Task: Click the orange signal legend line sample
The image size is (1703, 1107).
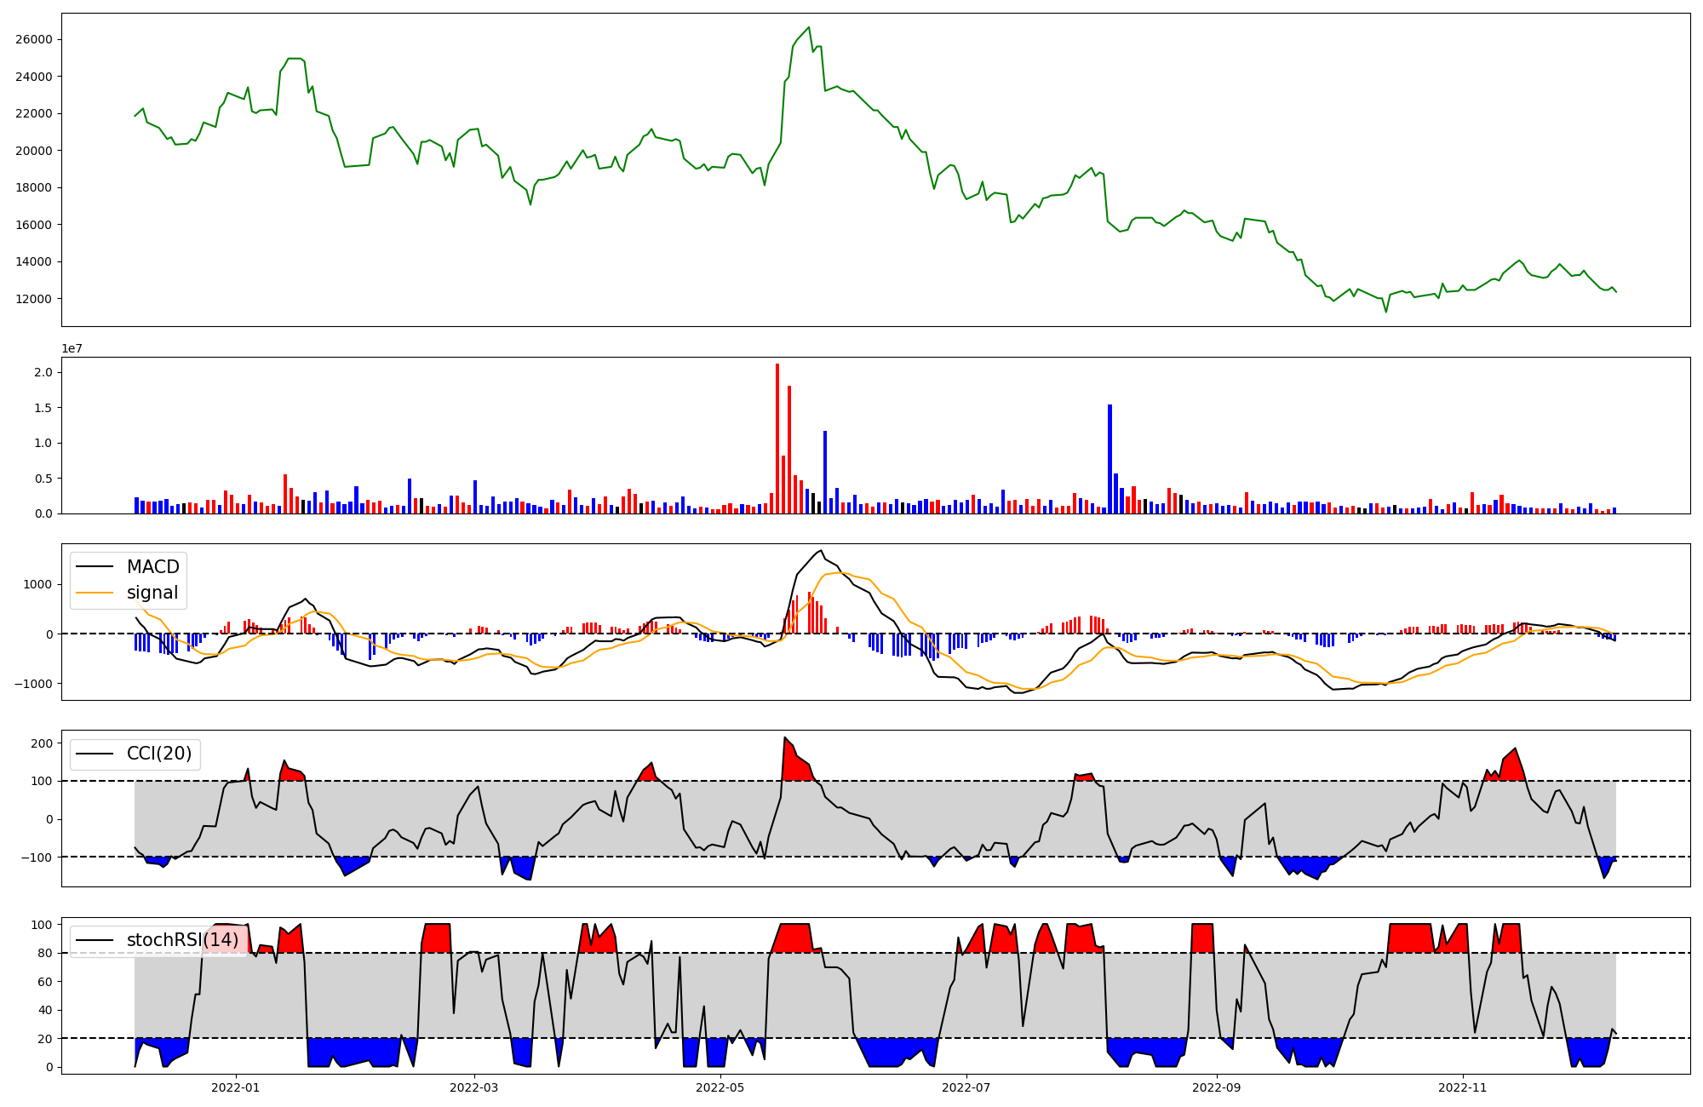Action: tap(95, 593)
